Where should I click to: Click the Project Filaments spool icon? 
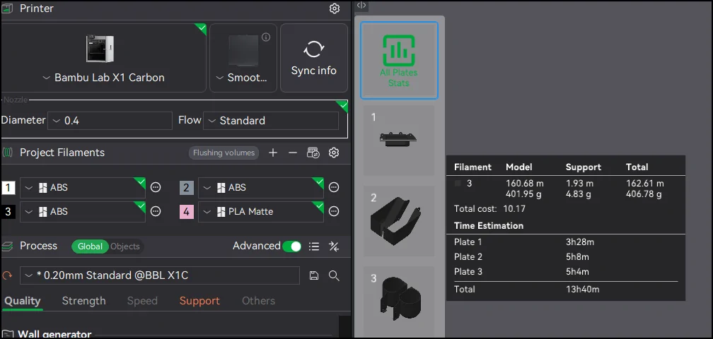[7, 153]
